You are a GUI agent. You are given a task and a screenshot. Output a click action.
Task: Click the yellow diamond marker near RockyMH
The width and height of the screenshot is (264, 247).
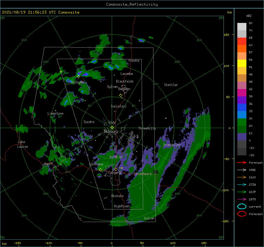[x=78, y=77]
